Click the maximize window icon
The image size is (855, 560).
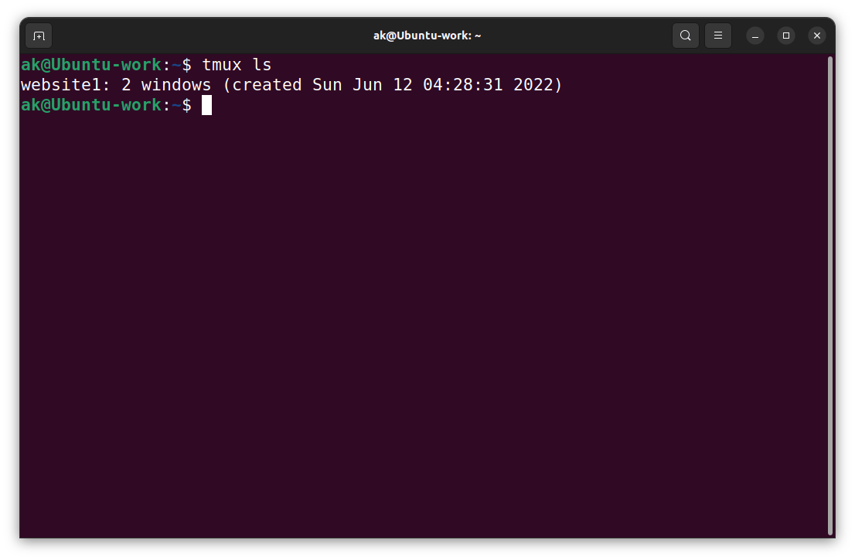pos(785,36)
